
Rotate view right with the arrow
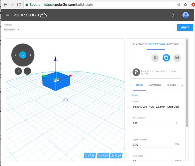[x=31, y=55]
